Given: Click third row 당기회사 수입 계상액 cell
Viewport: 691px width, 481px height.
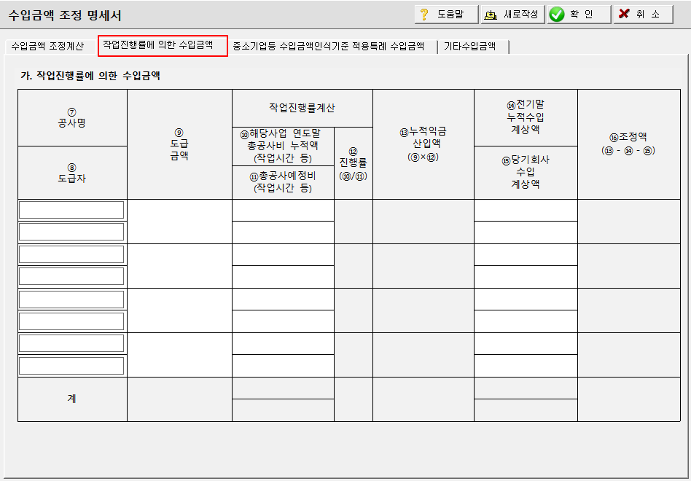Looking at the screenshot, I should tap(526, 321).
